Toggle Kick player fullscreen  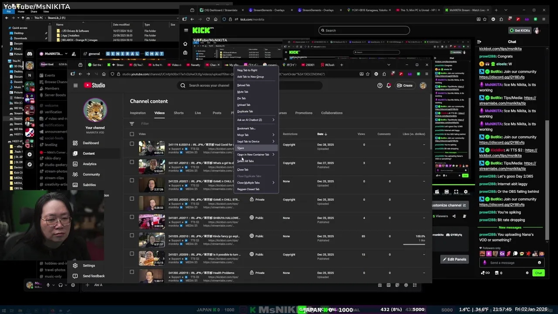(x=456, y=192)
